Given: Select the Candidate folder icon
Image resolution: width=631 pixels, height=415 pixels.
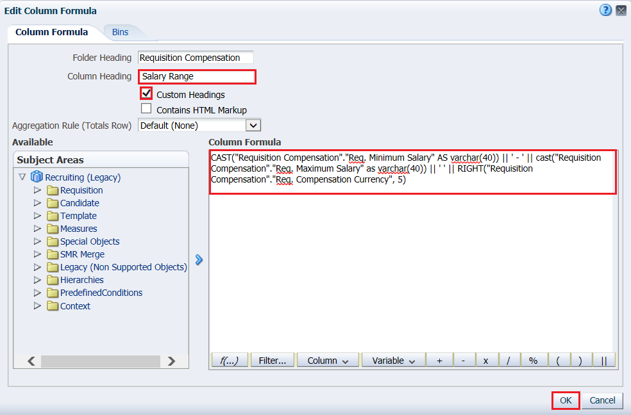Looking at the screenshot, I should (53, 203).
